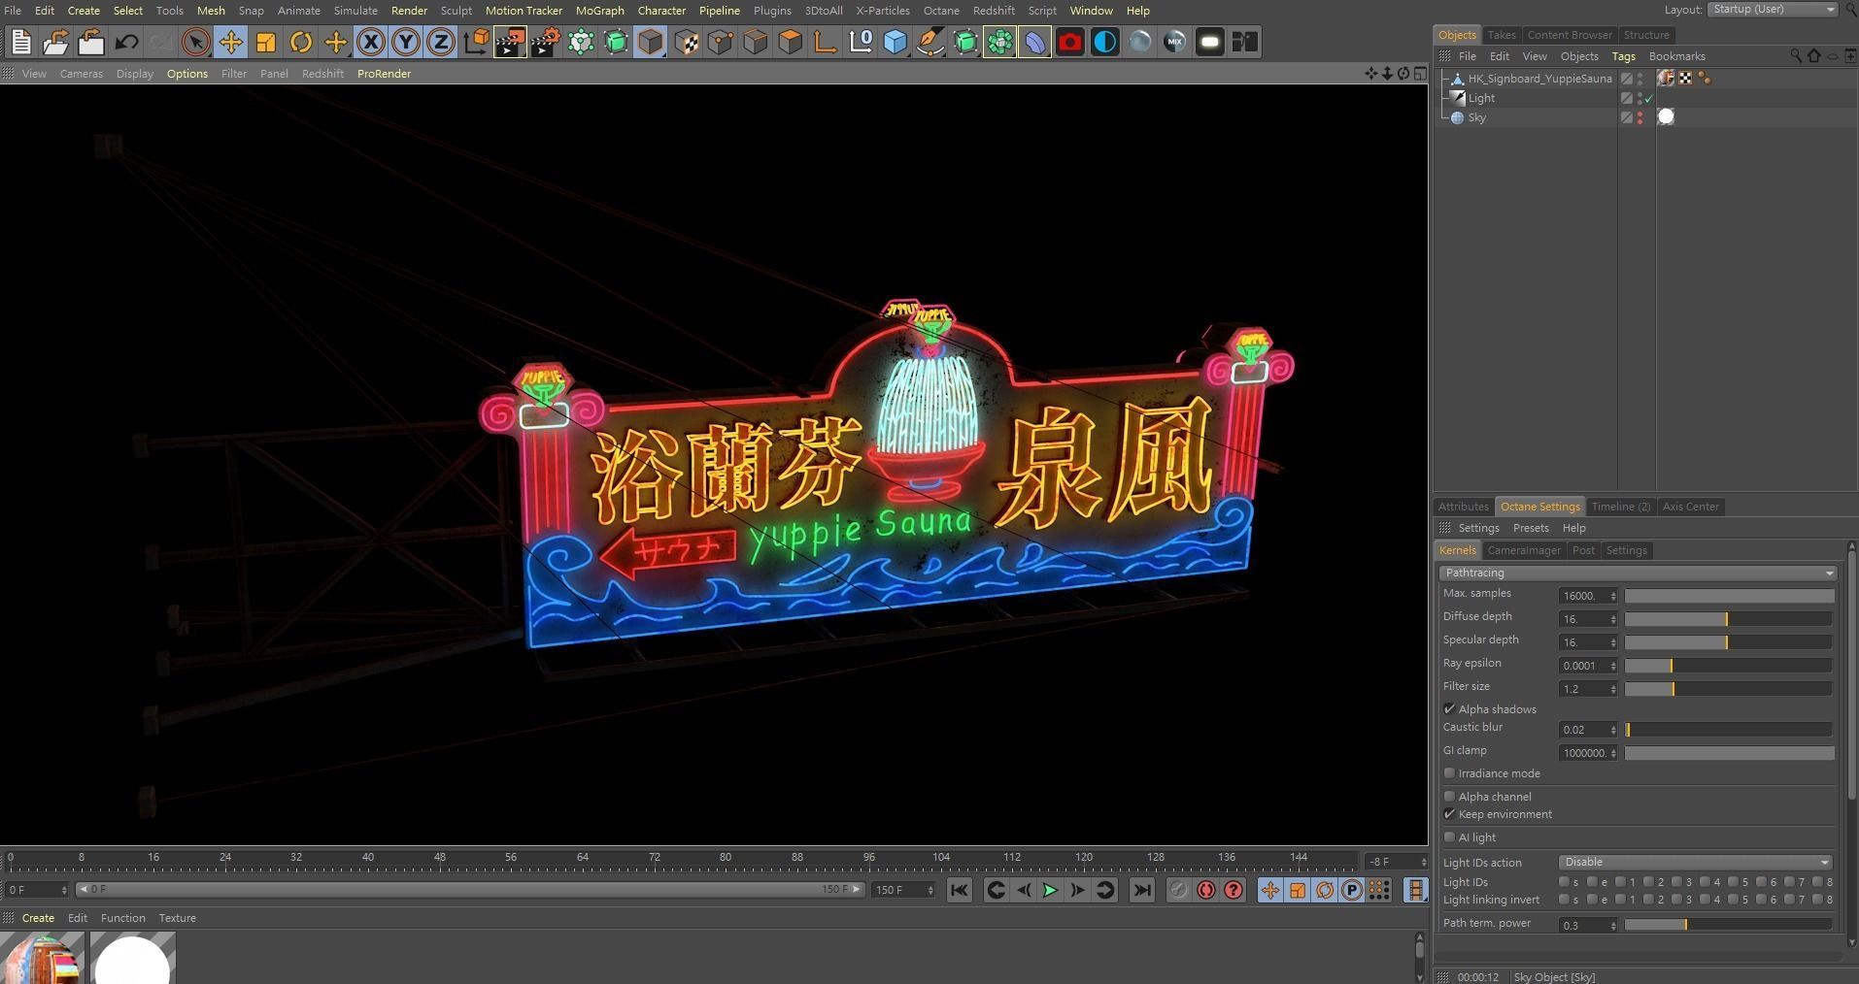Click ProRender in viewport menu
The image size is (1859, 984).
[x=384, y=74]
